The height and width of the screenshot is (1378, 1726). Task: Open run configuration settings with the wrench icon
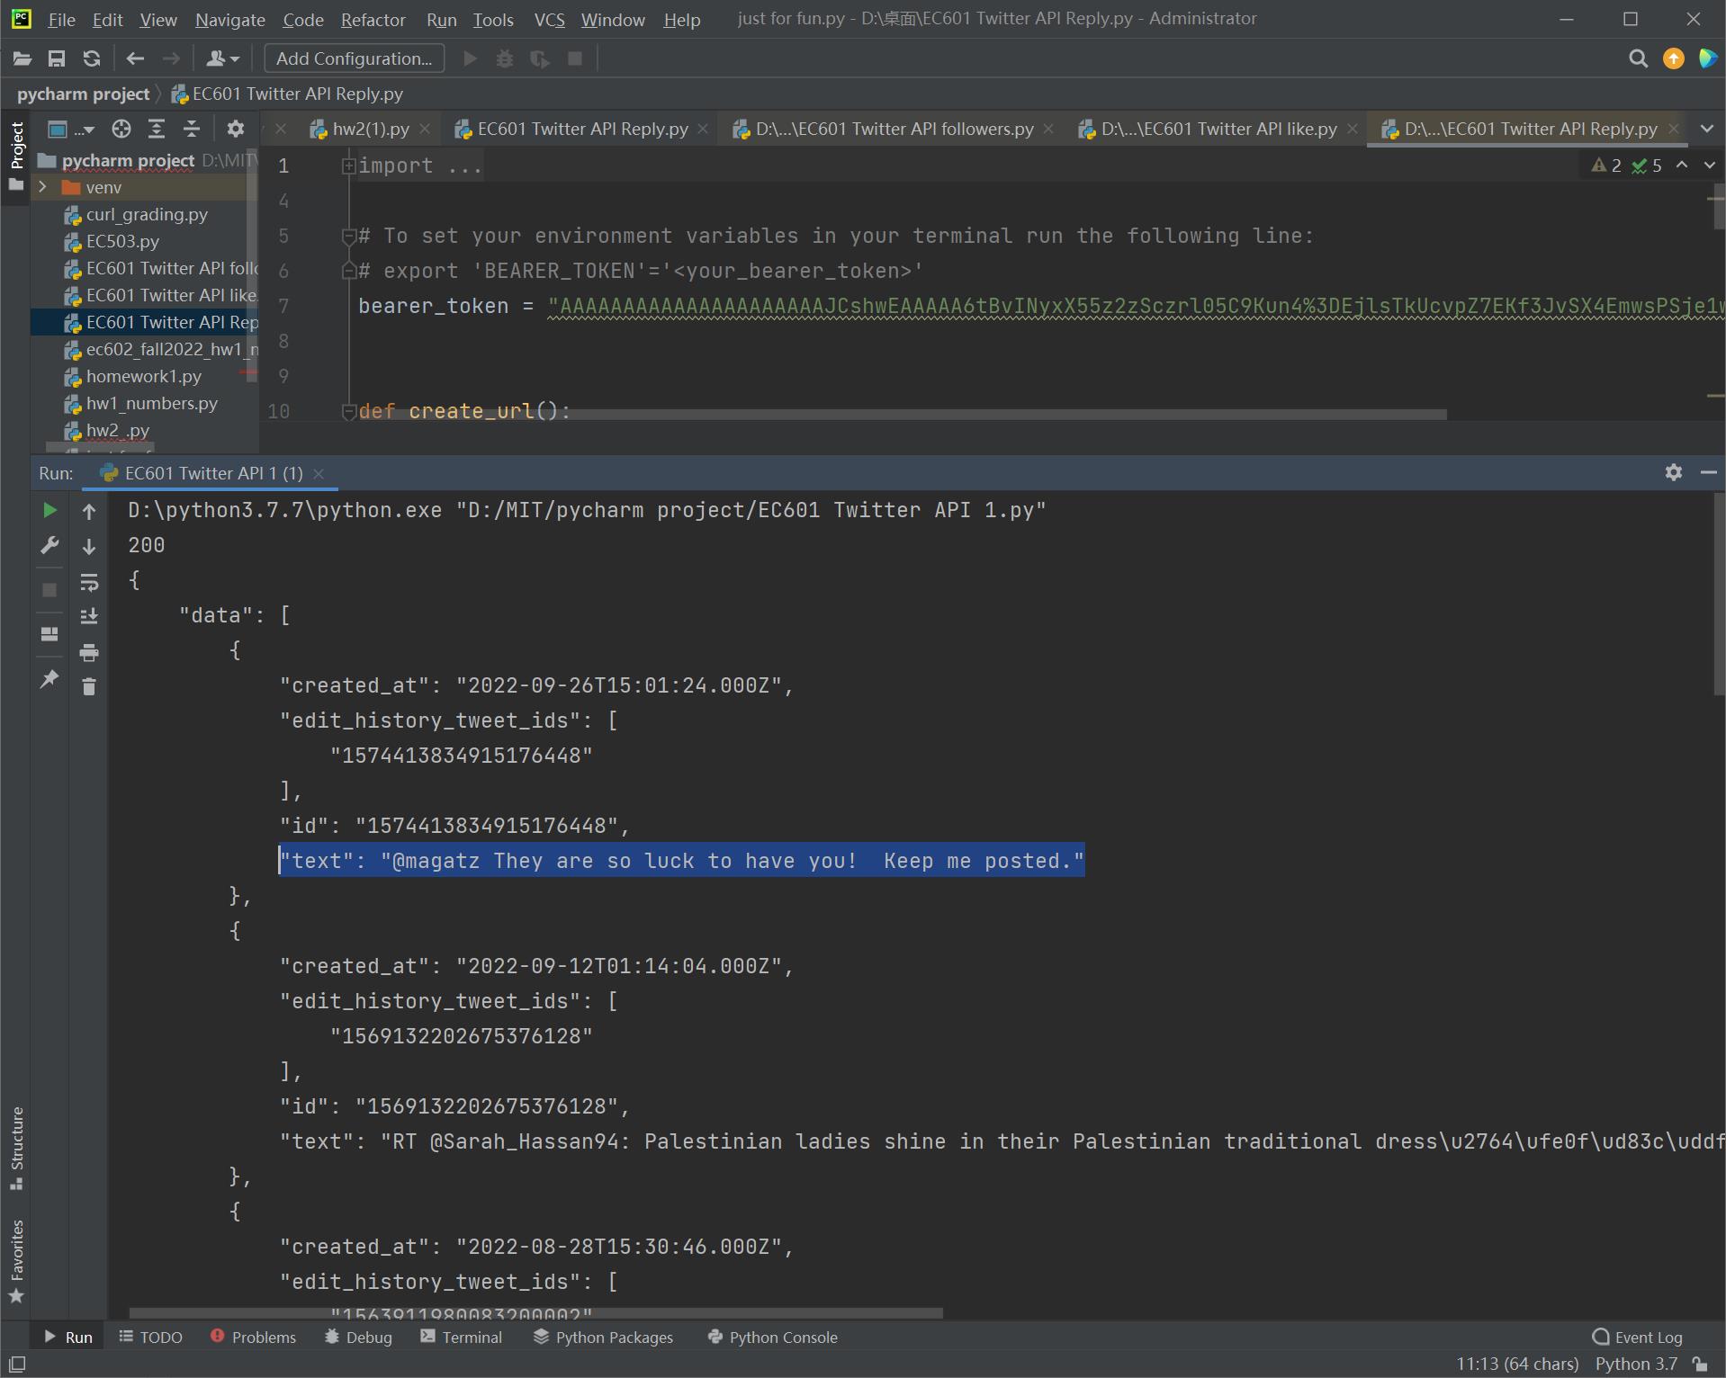49,545
